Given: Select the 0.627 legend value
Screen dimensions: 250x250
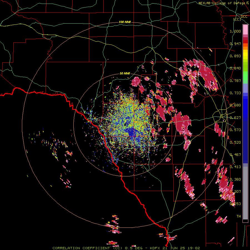Looking at the screenshot, I should coord(235,118).
